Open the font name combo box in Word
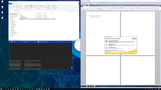 pos(89,8)
